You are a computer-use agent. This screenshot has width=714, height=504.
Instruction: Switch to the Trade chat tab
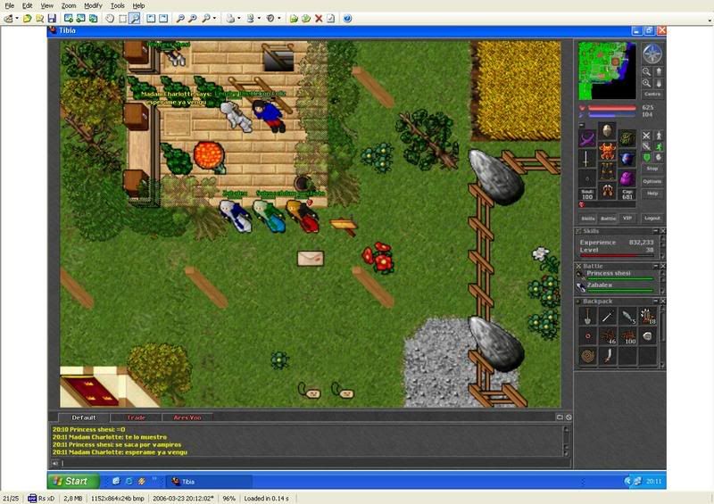click(x=136, y=417)
